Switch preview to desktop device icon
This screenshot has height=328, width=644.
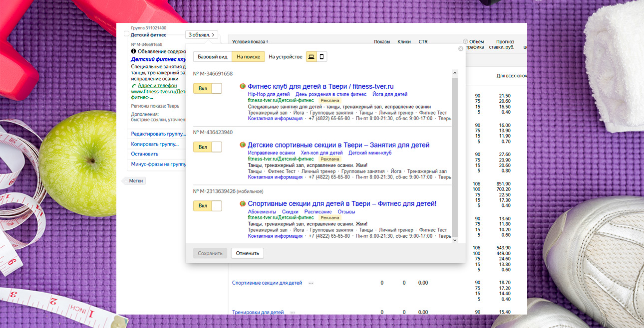pyautogui.click(x=311, y=57)
